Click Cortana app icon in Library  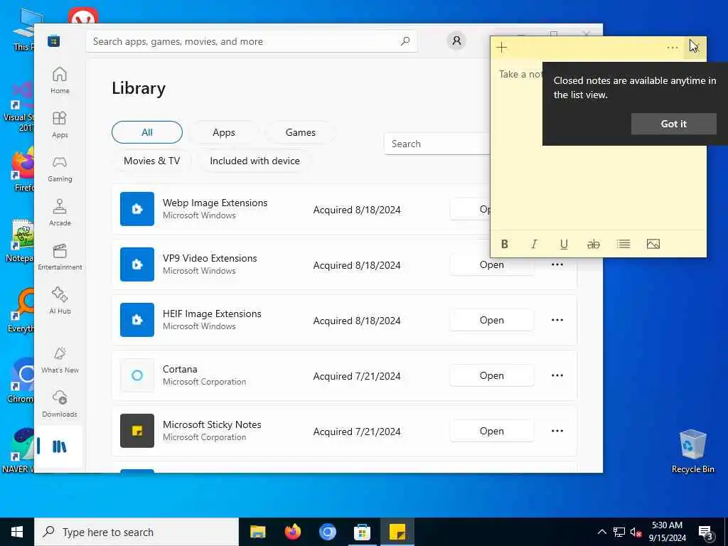click(x=137, y=375)
